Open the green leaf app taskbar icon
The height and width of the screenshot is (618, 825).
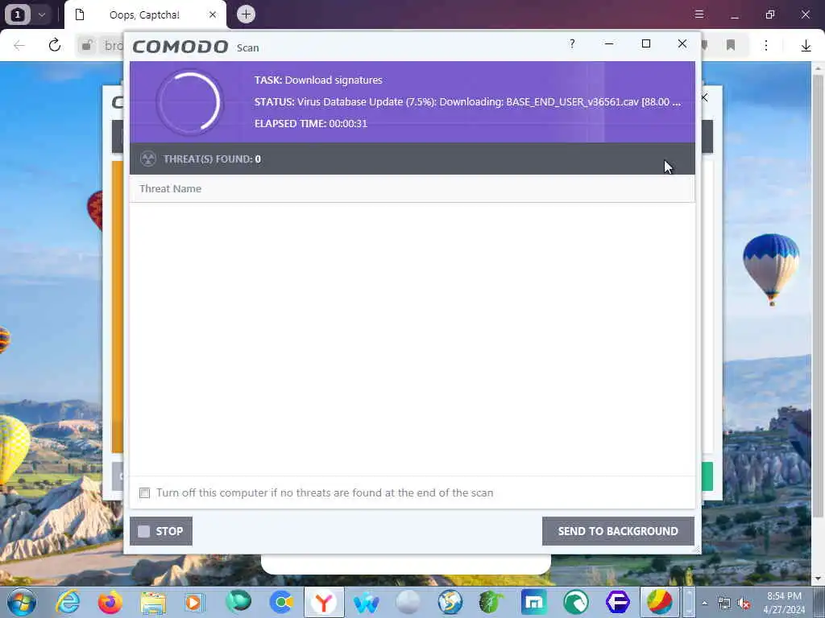(x=491, y=602)
